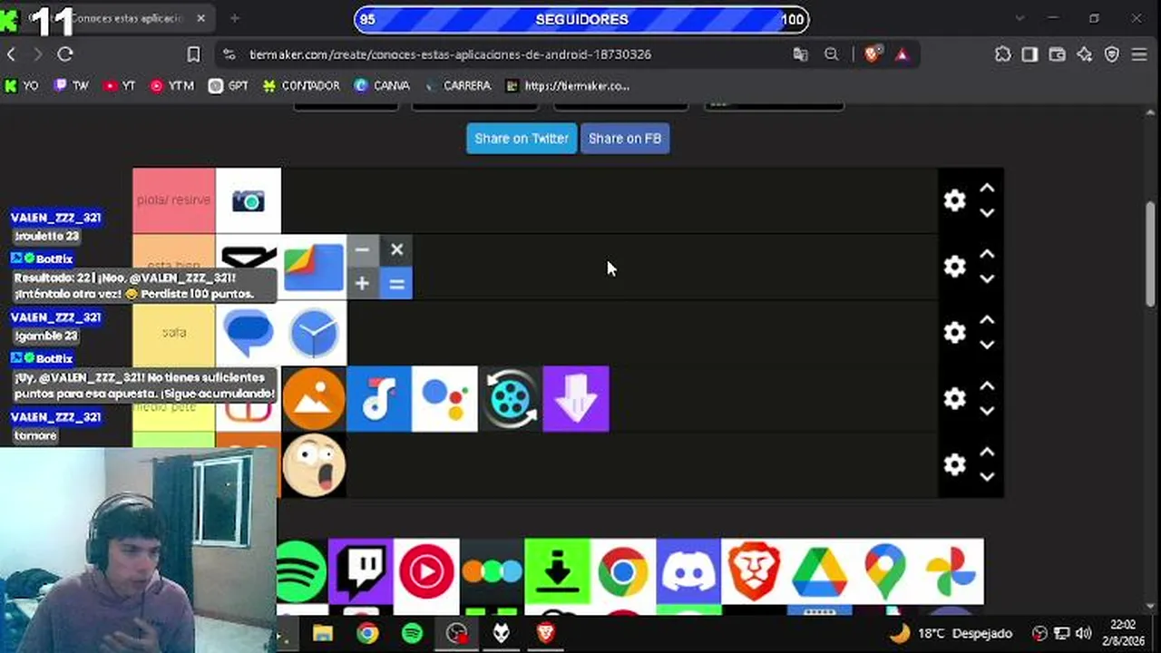Click the volume icon in system tray
1161x653 pixels.
click(x=1084, y=633)
